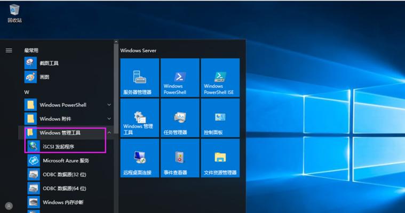
Task: Launch Windows 内存诊断
Action: coord(70,202)
